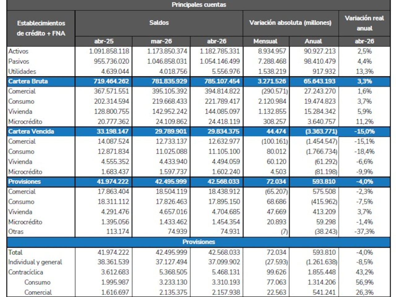The height and width of the screenshot is (297, 396).
Task: Click the value (1.766.734)
Action: point(322,152)
